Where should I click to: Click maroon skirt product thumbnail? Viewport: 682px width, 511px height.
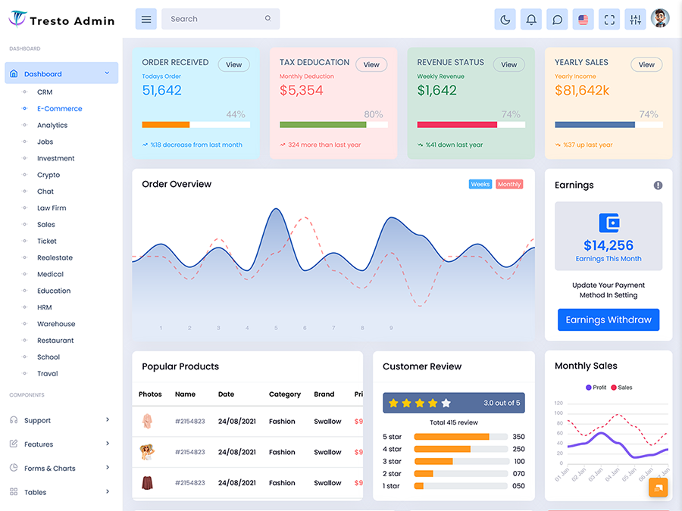tap(148, 483)
